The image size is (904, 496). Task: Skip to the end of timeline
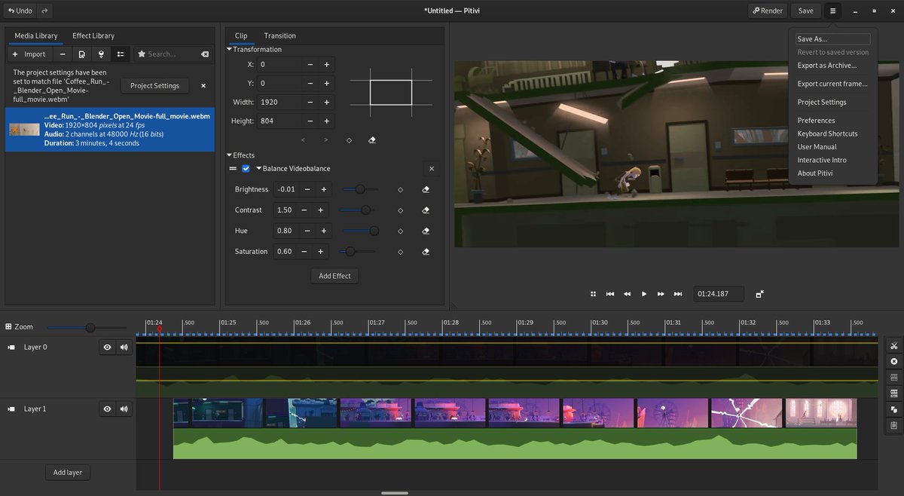[x=678, y=294]
